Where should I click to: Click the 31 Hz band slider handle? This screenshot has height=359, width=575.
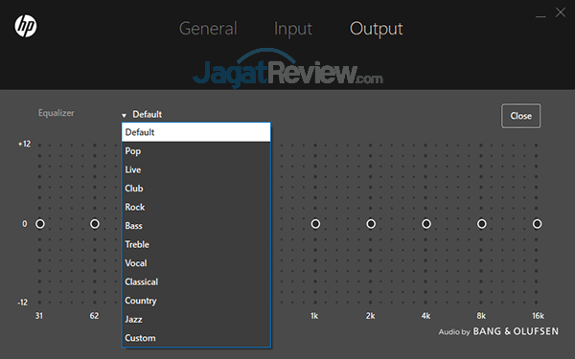40,224
